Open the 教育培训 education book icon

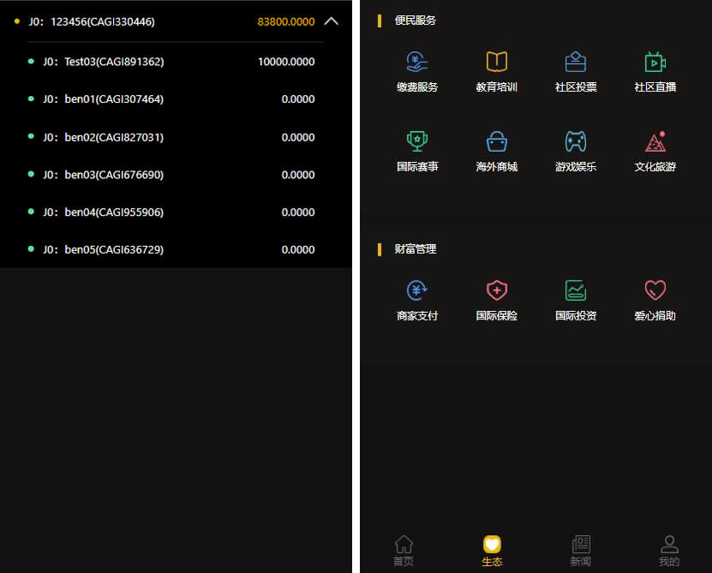pos(497,63)
